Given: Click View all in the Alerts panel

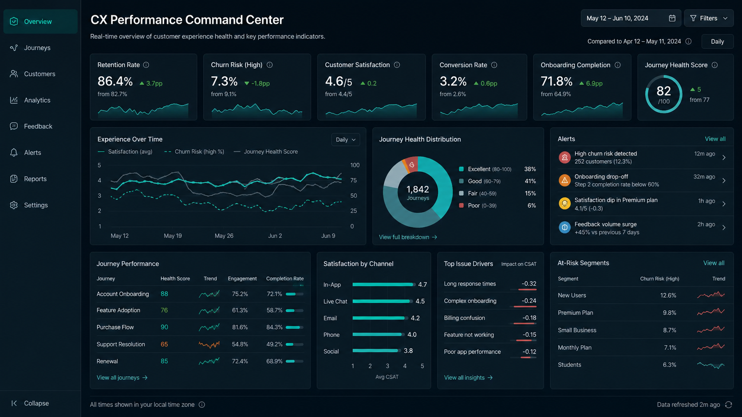Looking at the screenshot, I should (715, 139).
